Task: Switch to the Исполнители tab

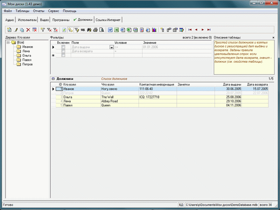Action: tap(27, 20)
